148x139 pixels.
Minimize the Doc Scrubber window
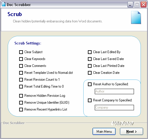pos(130,5)
